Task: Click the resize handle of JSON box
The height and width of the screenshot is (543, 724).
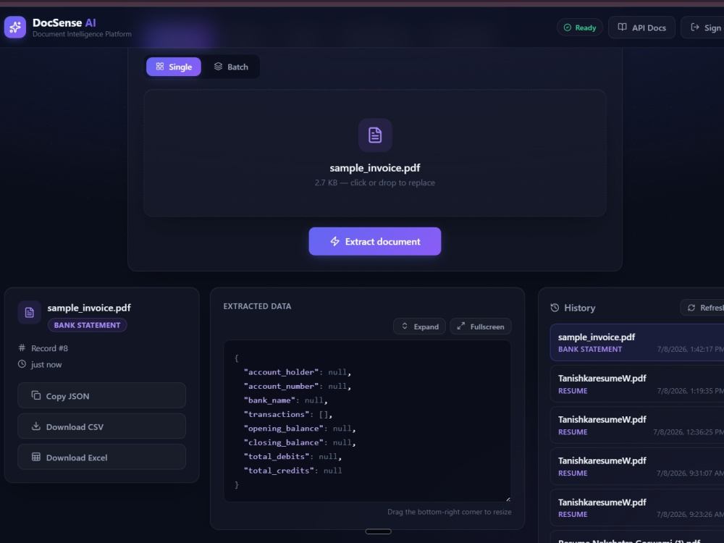Action: [508, 499]
